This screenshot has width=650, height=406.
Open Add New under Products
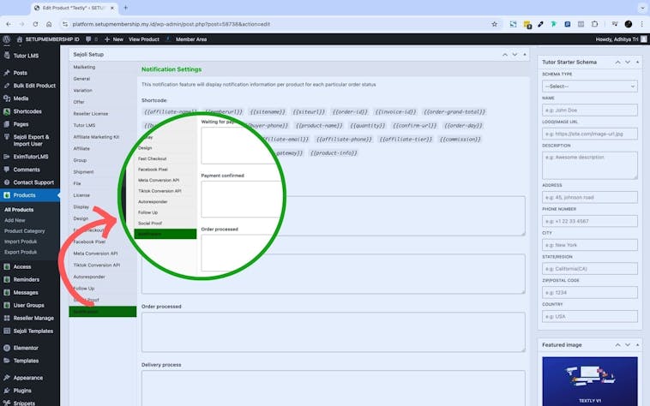click(x=16, y=220)
